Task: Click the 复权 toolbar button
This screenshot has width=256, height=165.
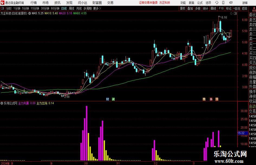Action: pyautogui.click(x=183, y=8)
